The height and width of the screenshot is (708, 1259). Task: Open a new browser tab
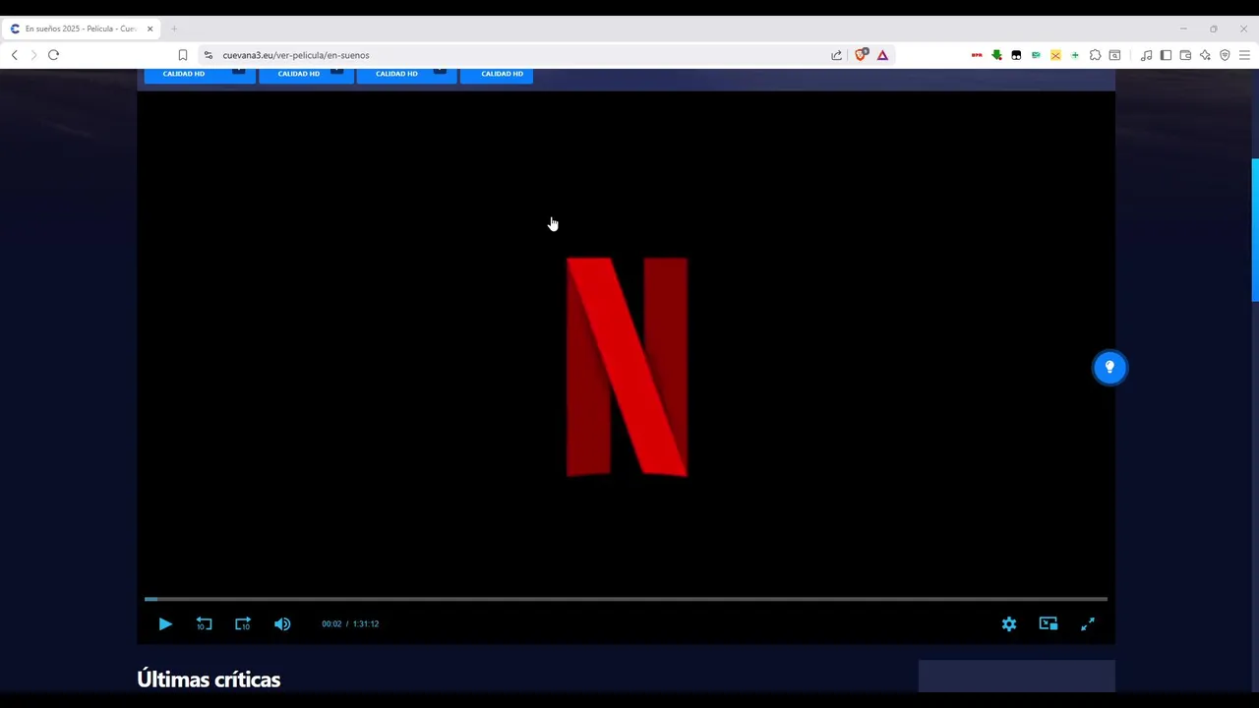(x=174, y=29)
